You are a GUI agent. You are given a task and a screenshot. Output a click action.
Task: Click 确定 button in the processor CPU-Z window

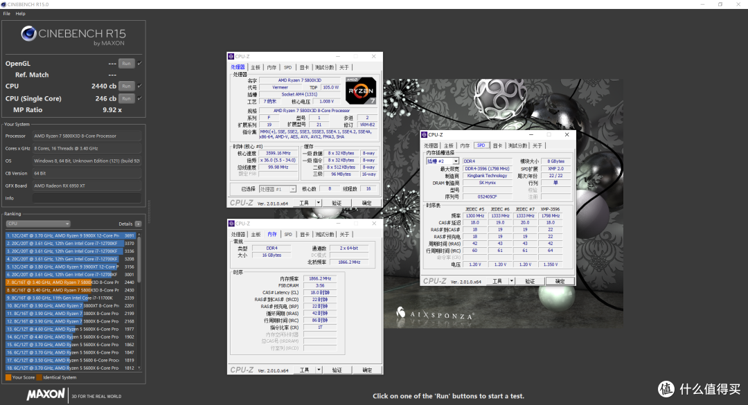[x=366, y=203]
